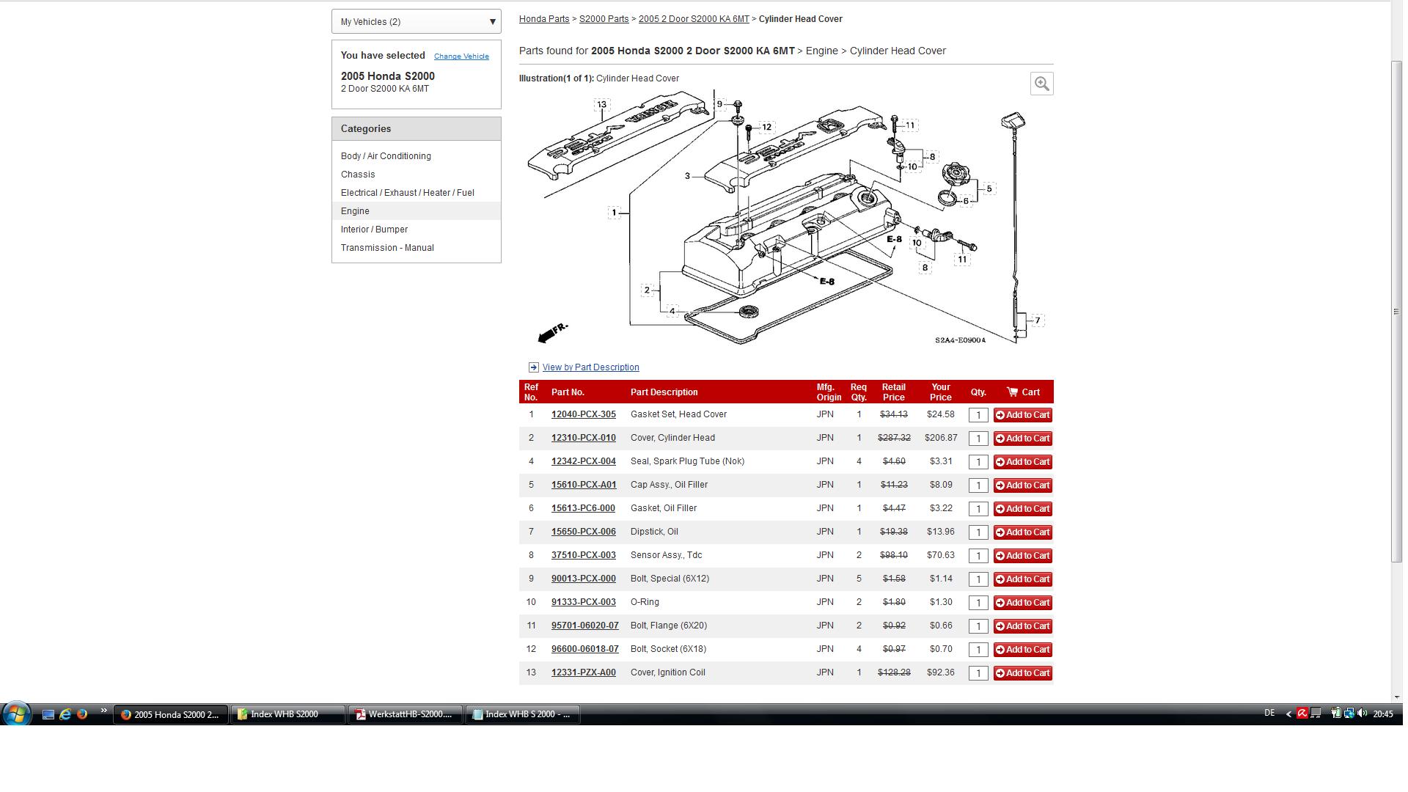1408x792 pixels.
Task: Click the Windows Start orb
Action: [x=16, y=714]
